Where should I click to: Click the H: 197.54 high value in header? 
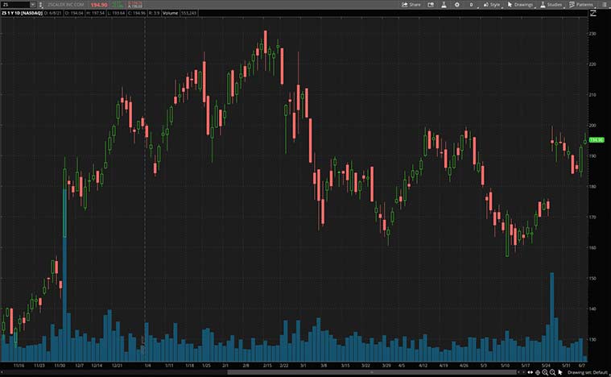click(x=95, y=13)
